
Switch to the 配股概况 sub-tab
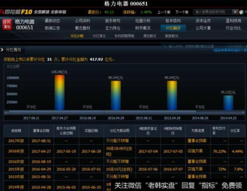(x=172, y=36)
